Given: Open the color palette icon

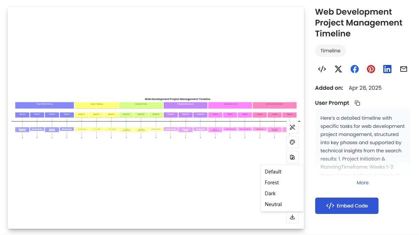Looking at the screenshot, I should coord(292,142).
